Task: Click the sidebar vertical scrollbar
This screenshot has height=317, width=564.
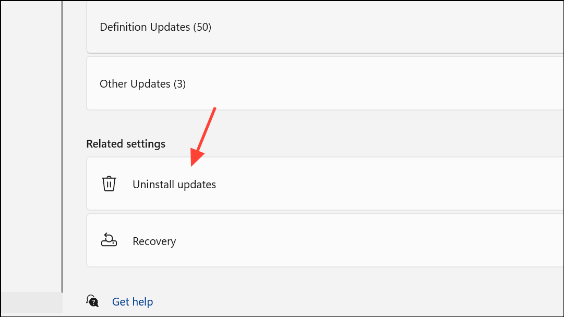Action: [x=62, y=146]
